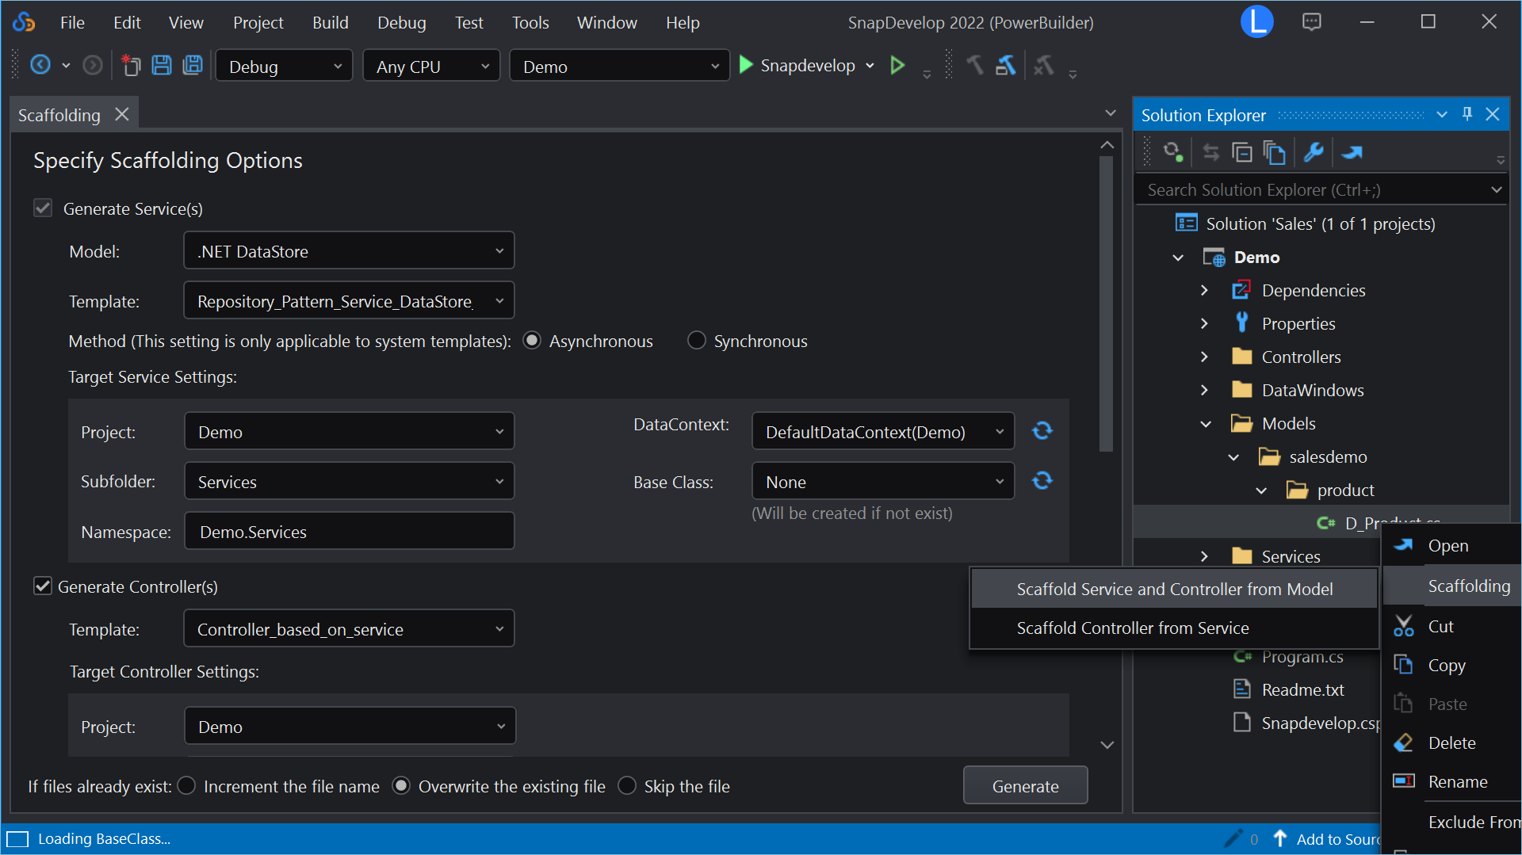Click the Generate button
1522x855 pixels.
[x=1025, y=785]
